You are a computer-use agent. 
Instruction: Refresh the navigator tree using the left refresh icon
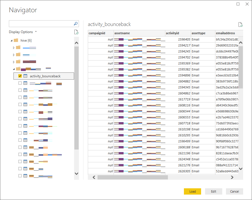[76, 32]
